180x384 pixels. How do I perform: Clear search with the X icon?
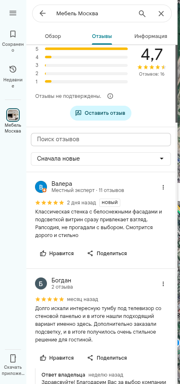161,14
